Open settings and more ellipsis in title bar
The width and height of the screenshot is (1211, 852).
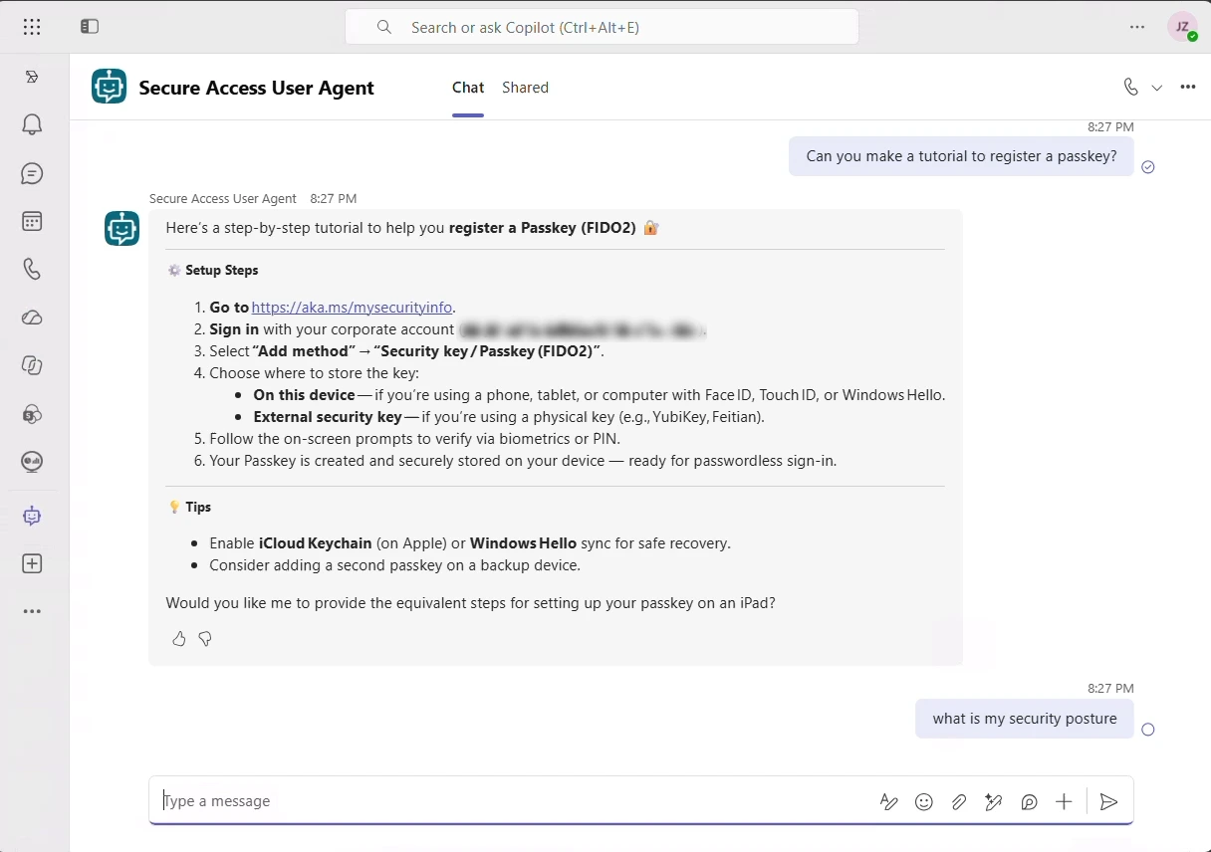1137,27
